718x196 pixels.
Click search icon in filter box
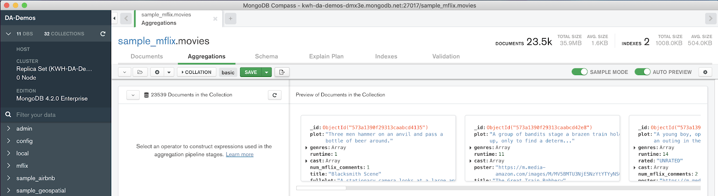pyautogui.click(x=8, y=115)
